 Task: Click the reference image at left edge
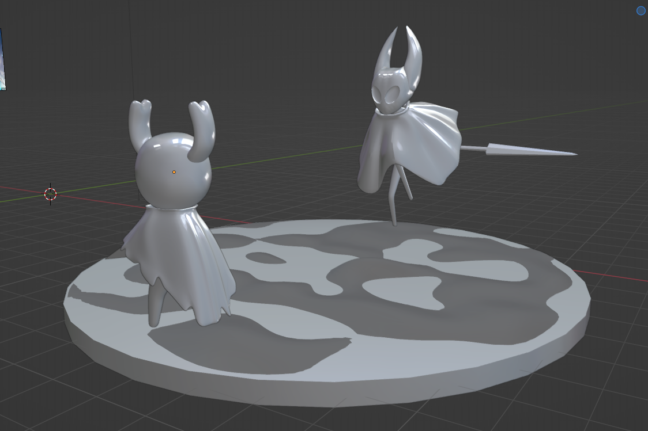(2, 59)
